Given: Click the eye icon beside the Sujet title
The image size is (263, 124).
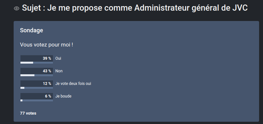Looking at the screenshot, I should pyautogui.click(x=17, y=8).
